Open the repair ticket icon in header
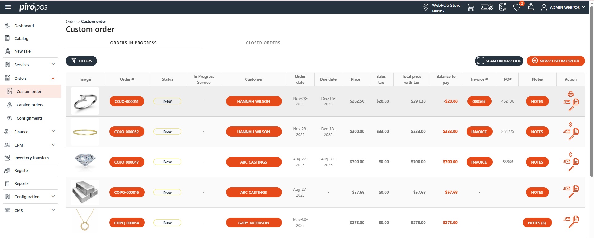Image resolution: width=594 pixels, height=238 pixels. tap(487, 7)
